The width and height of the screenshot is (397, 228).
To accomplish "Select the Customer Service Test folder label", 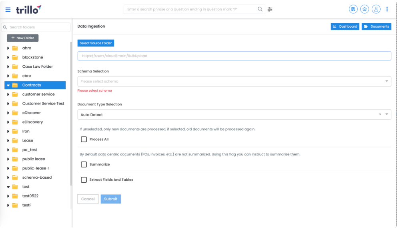I will click(43, 103).
